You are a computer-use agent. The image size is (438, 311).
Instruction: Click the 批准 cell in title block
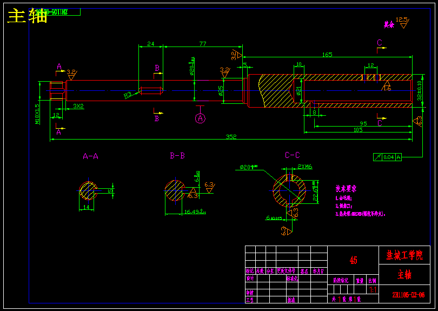[291, 300]
